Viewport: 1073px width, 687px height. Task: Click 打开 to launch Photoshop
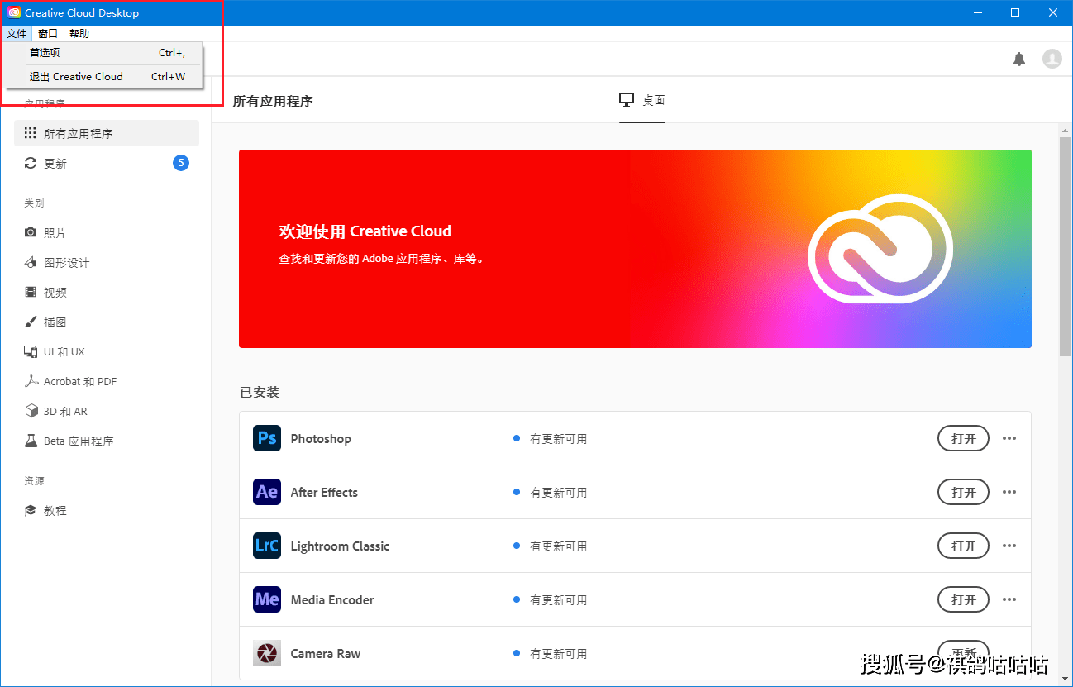963,438
